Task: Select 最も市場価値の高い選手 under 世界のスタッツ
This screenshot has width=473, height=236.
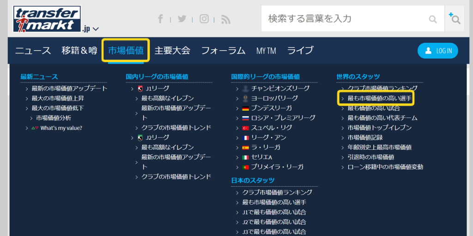Action: [x=379, y=98]
